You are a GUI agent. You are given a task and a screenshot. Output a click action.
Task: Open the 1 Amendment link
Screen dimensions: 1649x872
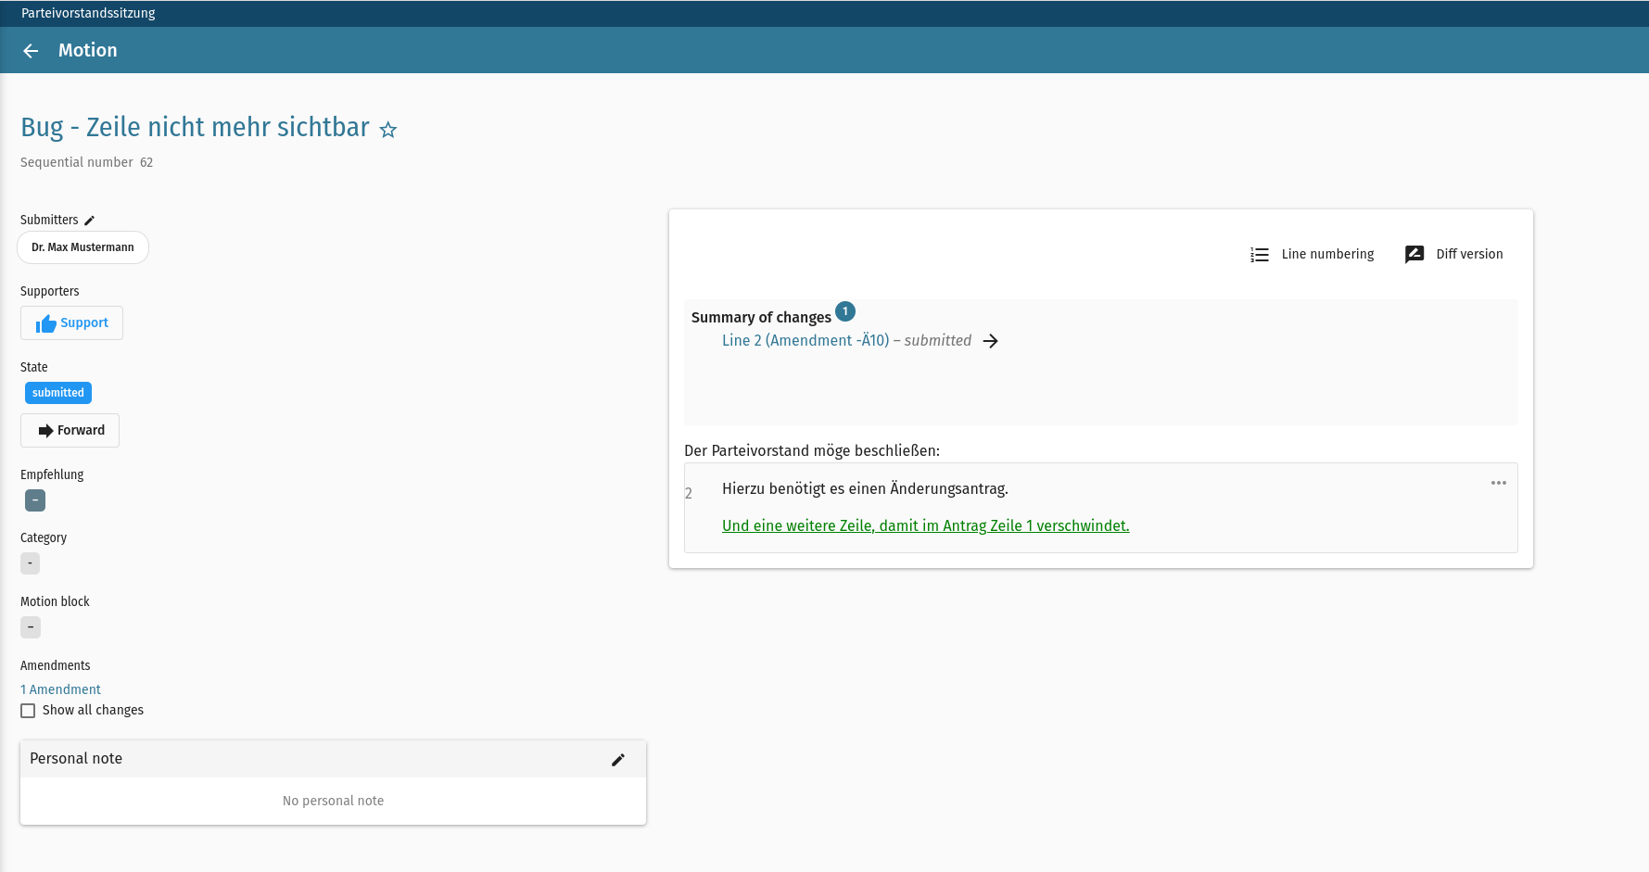point(60,689)
